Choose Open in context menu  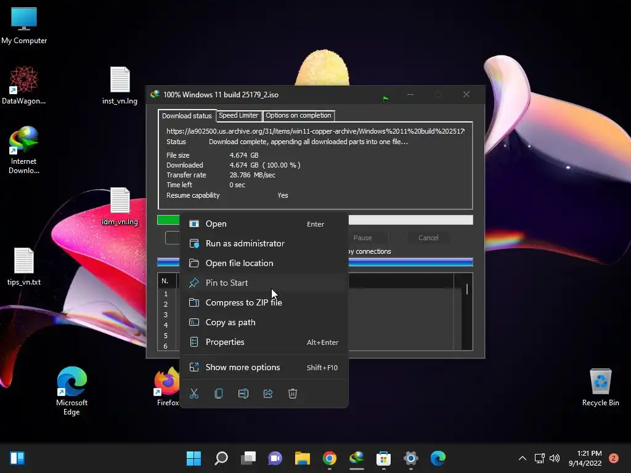click(264, 224)
